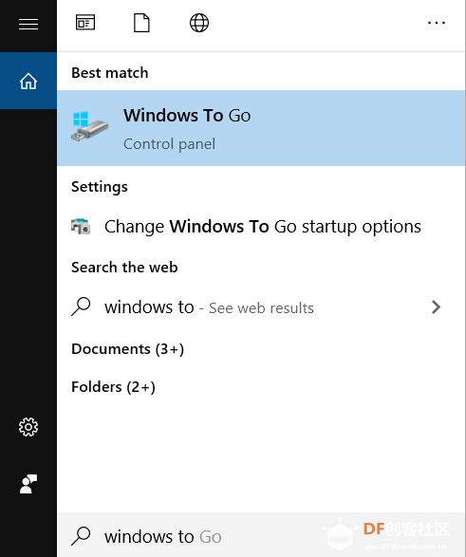Open the Windows To Go best match
The image size is (466, 557).
261,128
